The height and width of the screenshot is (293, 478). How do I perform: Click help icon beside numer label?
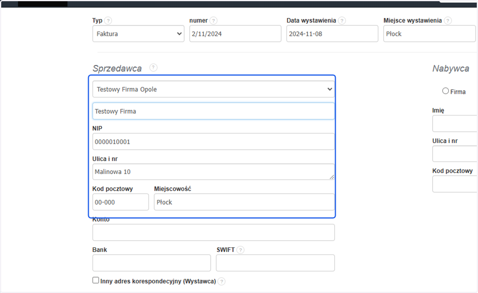(214, 21)
